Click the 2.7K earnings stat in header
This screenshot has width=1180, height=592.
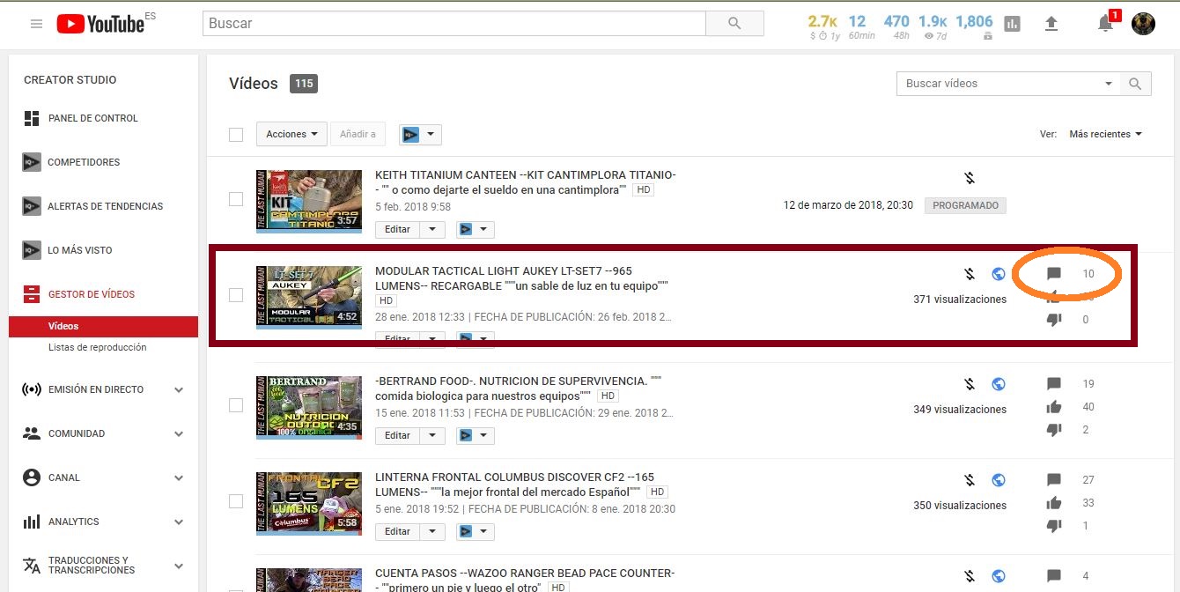click(822, 22)
